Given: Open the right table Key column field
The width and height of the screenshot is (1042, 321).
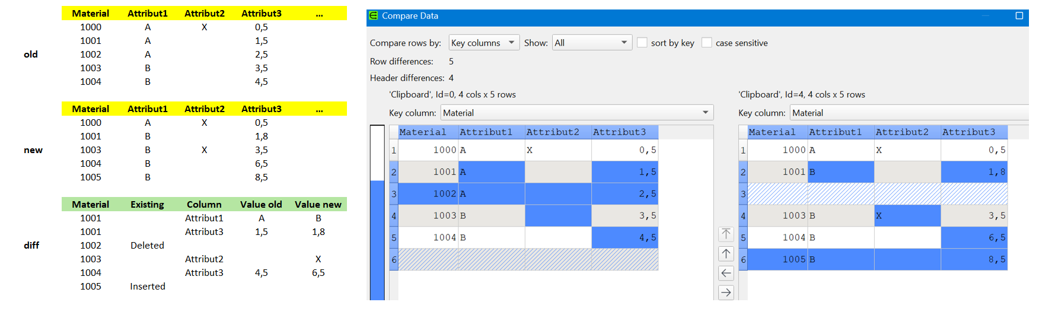Looking at the screenshot, I should (x=909, y=113).
